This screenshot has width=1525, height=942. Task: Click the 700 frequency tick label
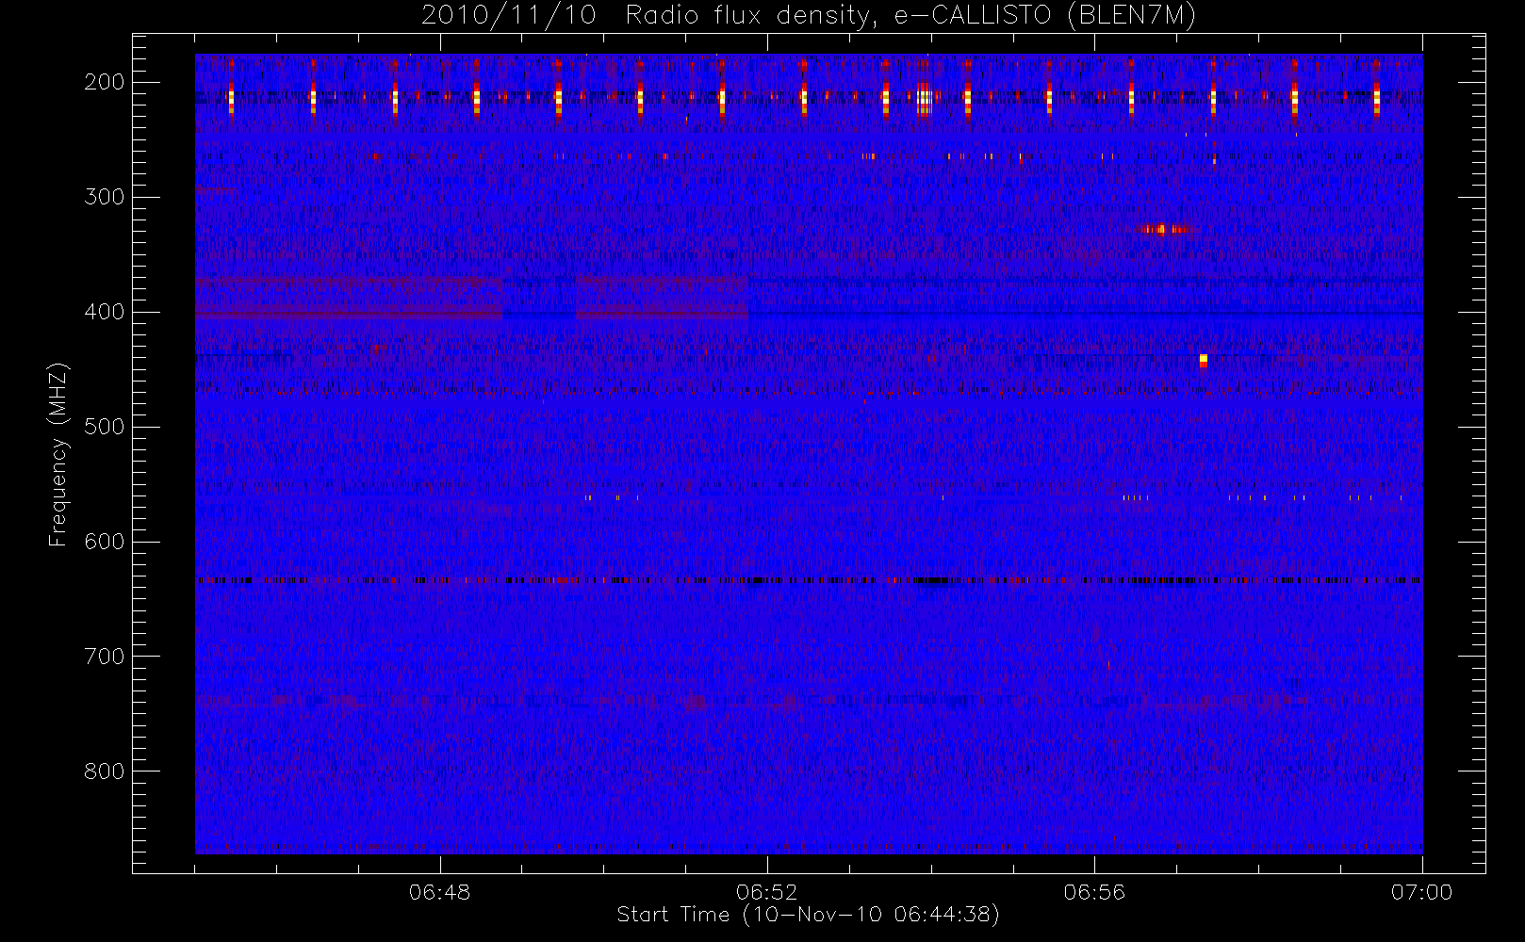[x=105, y=657]
